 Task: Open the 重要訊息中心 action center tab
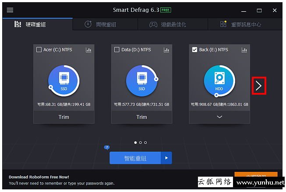pos(245,24)
